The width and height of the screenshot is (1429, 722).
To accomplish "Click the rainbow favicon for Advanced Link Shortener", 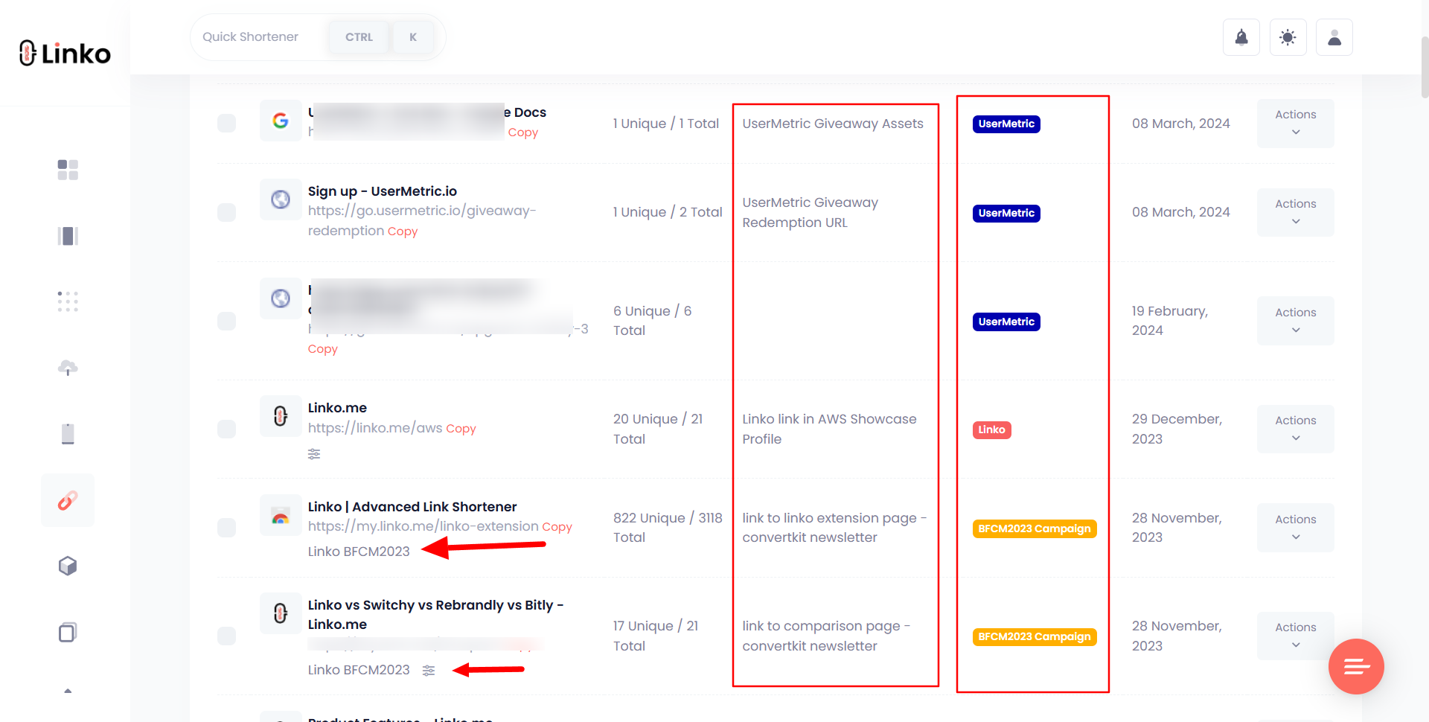I will [x=281, y=515].
